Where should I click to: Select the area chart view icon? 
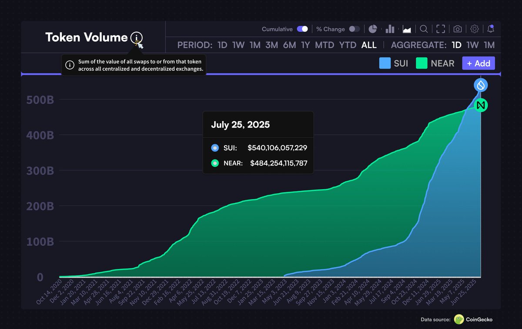(x=407, y=29)
